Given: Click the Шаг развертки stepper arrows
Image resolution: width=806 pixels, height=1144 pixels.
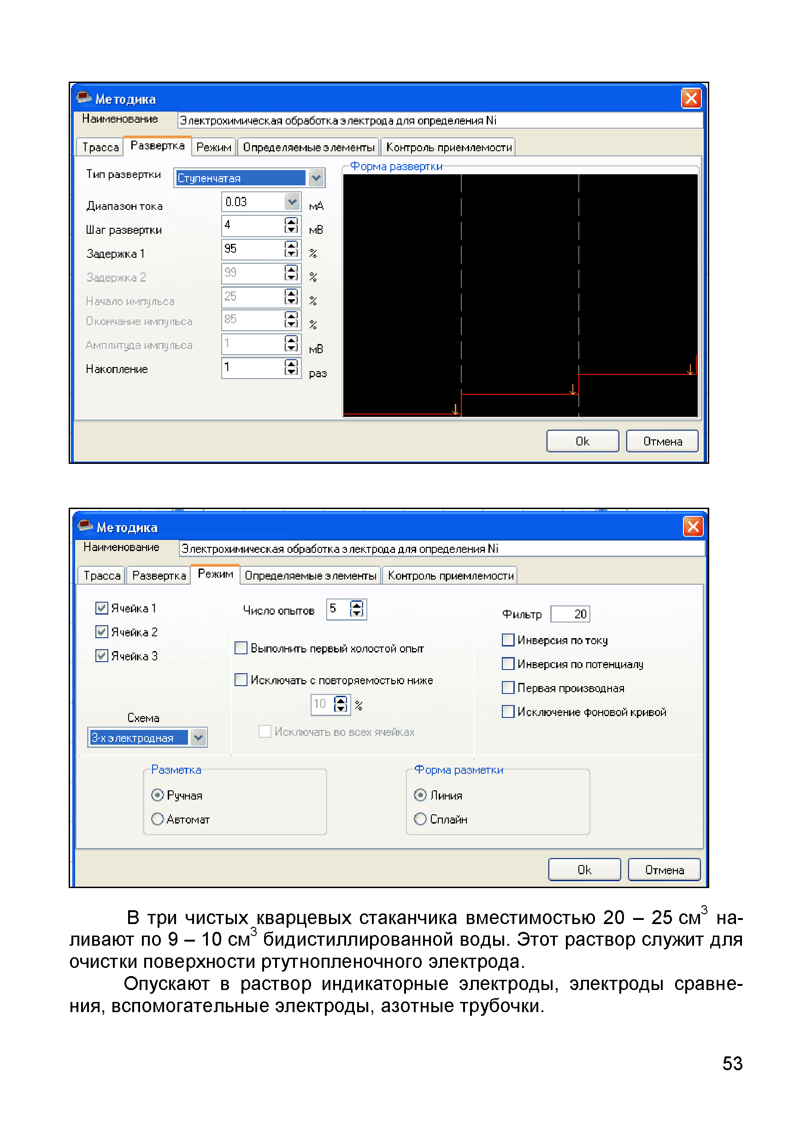Looking at the screenshot, I should (x=291, y=225).
